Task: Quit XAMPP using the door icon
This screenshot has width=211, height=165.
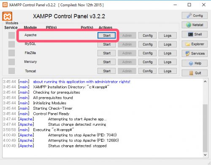Action: 195,73
